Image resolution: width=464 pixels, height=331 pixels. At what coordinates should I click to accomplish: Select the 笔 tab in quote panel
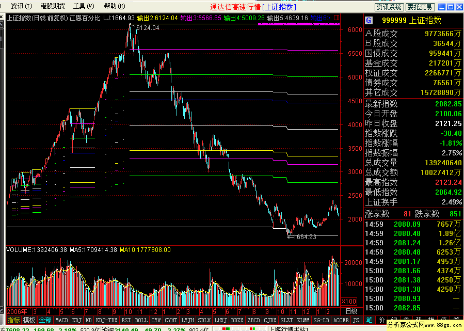coord(370,320)
